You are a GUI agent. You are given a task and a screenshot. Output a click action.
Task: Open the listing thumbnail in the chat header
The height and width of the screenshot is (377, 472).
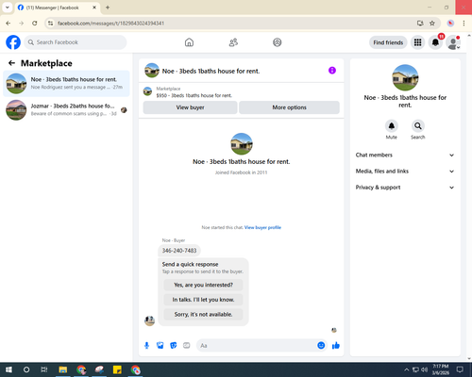coord(152,71)
